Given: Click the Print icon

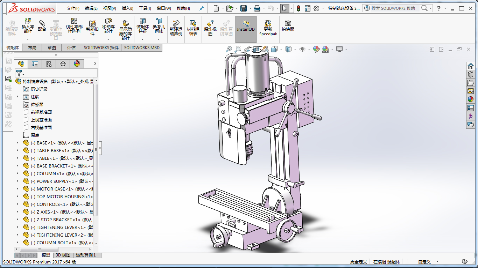Looking at the screenshot, I should (257, 8).
